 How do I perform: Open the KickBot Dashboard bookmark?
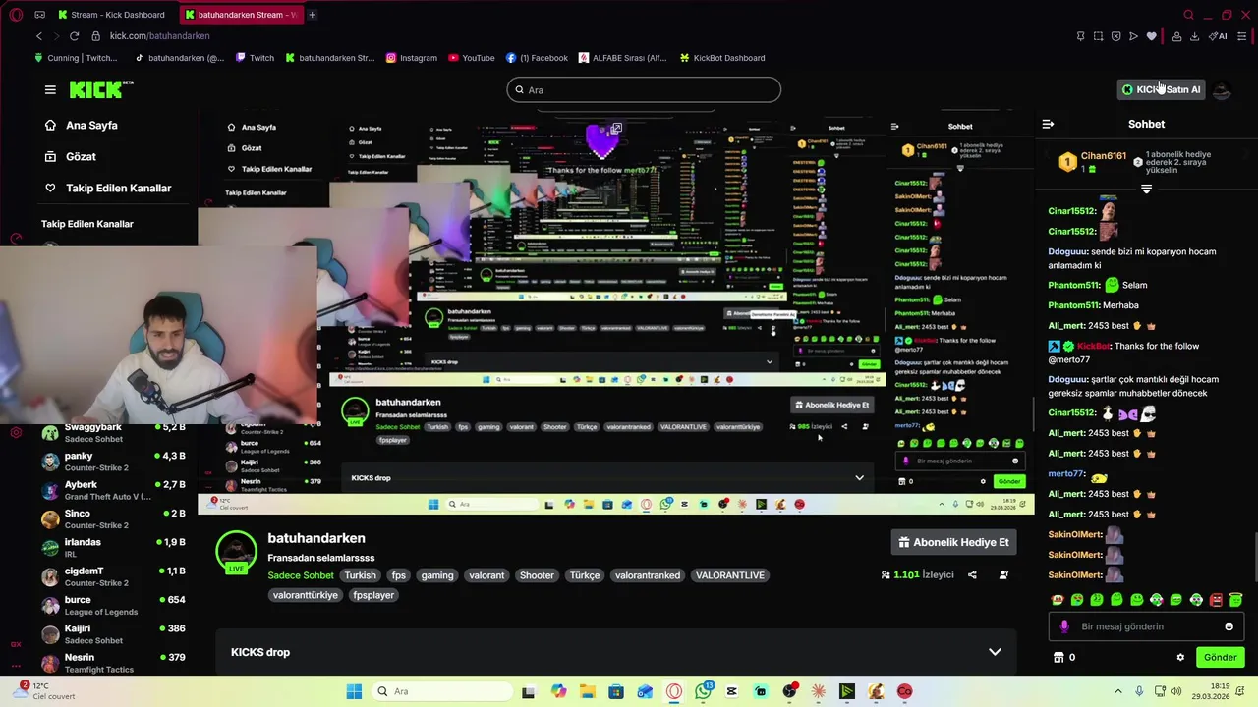pos(721,58)
